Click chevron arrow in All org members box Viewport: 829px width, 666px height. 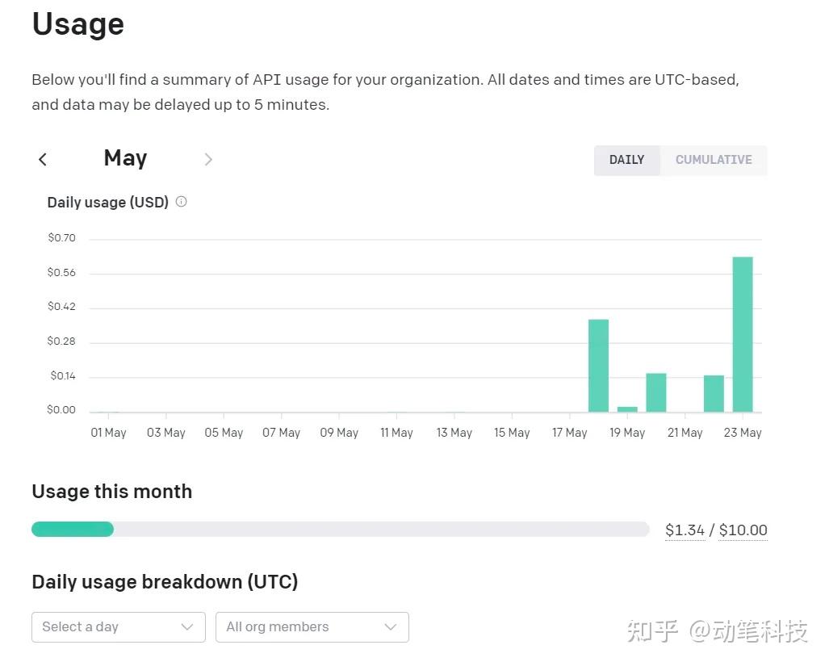[x=391, y=627]
